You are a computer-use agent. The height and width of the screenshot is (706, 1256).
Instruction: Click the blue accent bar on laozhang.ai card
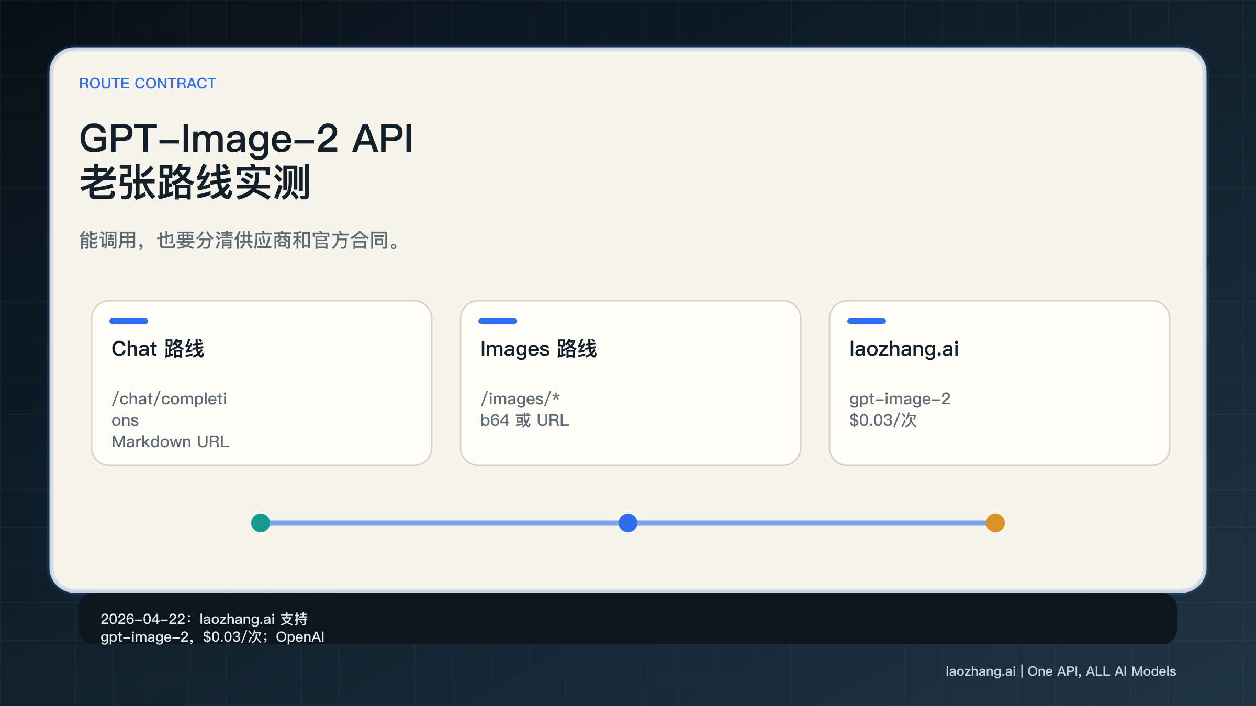867,321
